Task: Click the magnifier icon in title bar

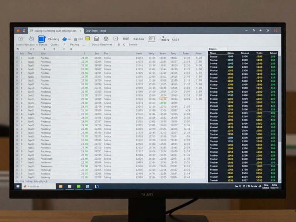Action: [24, 30]
